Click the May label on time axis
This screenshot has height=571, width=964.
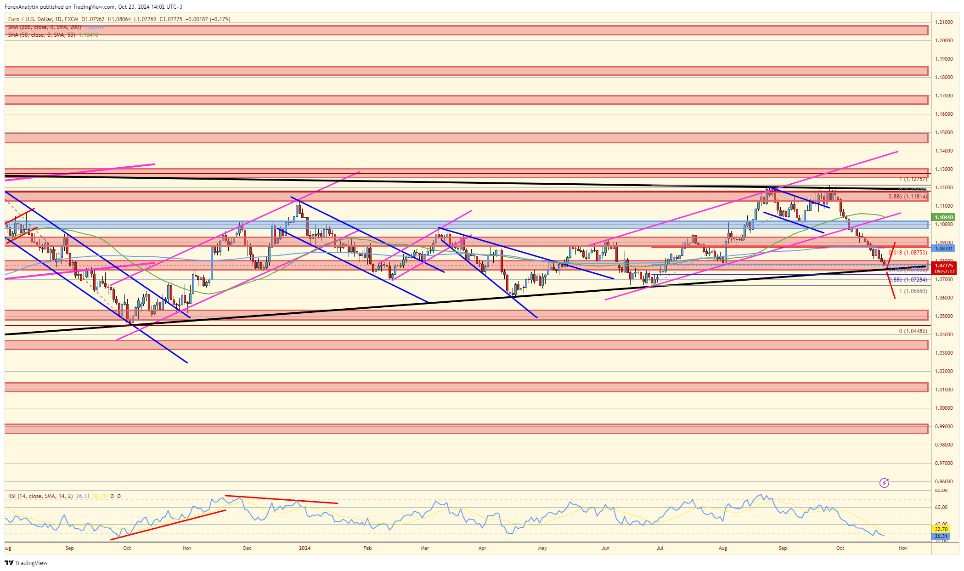pyautogui.click(x=542, y=548)
